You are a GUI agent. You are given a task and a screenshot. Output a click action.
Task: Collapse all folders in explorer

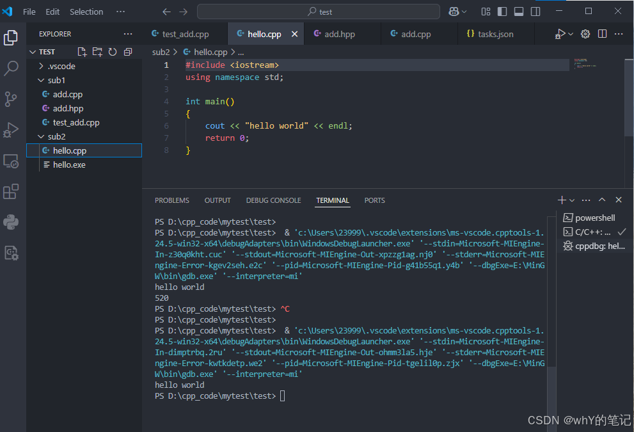coord(128,52)
